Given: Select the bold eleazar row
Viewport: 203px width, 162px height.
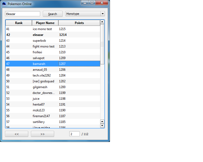Looking at the screenshot, I should (53, 35).
